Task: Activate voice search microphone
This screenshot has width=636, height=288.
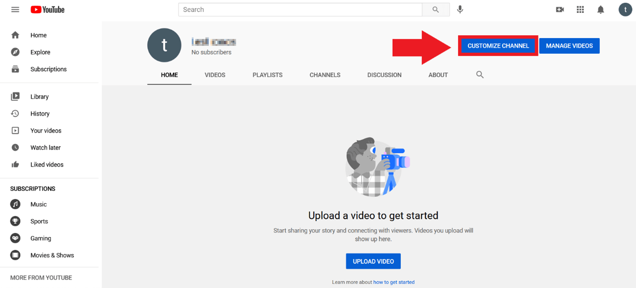Action: [x=460, y=10]
